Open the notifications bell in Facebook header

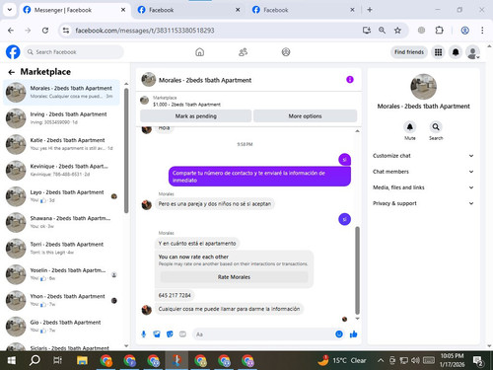[x=456, y=52]
